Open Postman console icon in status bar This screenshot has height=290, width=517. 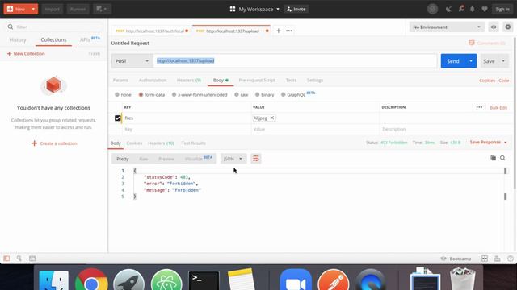[32, 259]
